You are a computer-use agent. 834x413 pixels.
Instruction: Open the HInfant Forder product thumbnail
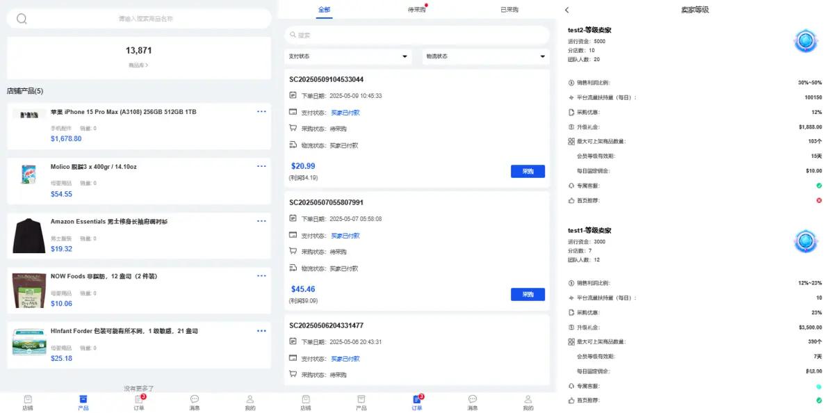pyautogui.click(x=29, y=343)
